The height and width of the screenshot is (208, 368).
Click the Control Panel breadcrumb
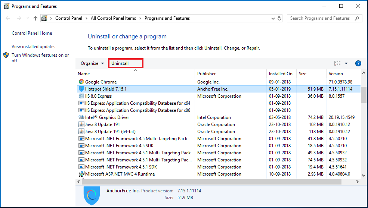click(x=69, y=18)
